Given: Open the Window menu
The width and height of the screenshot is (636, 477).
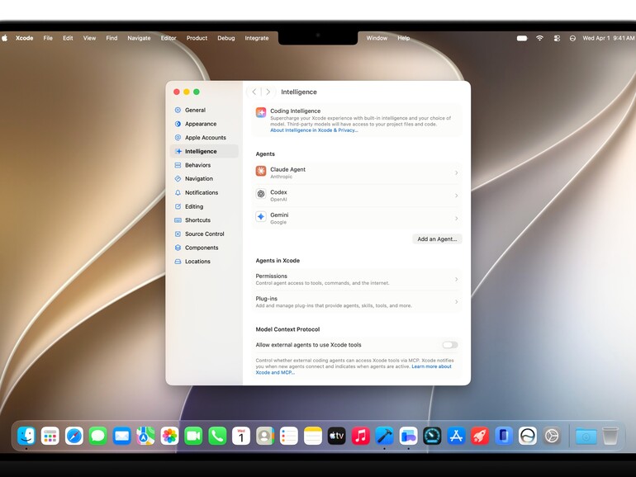Looking at the screenshot, I should tap(377, 38).
